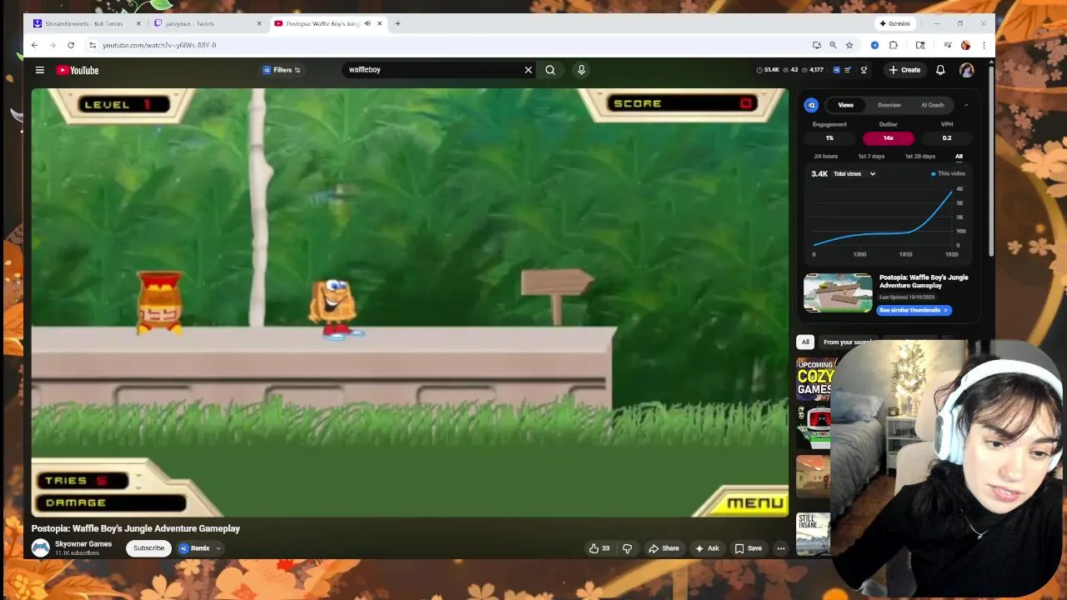Open Chrome media control icon
Image resolution: width=1067 pixels, height=600 pixels.
(x=947, y=45)
